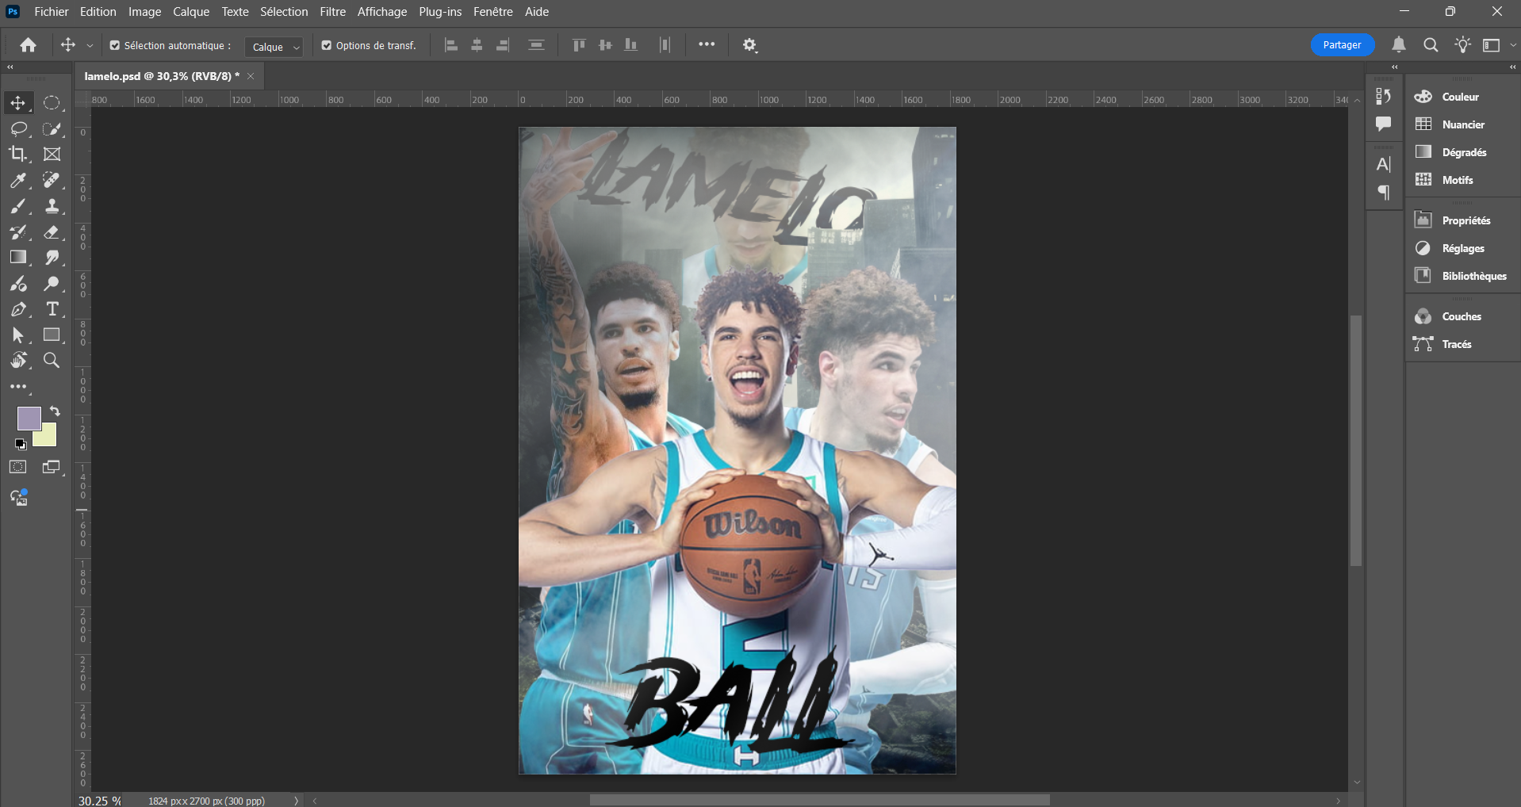Select the Gradient tool

[18, 258]
